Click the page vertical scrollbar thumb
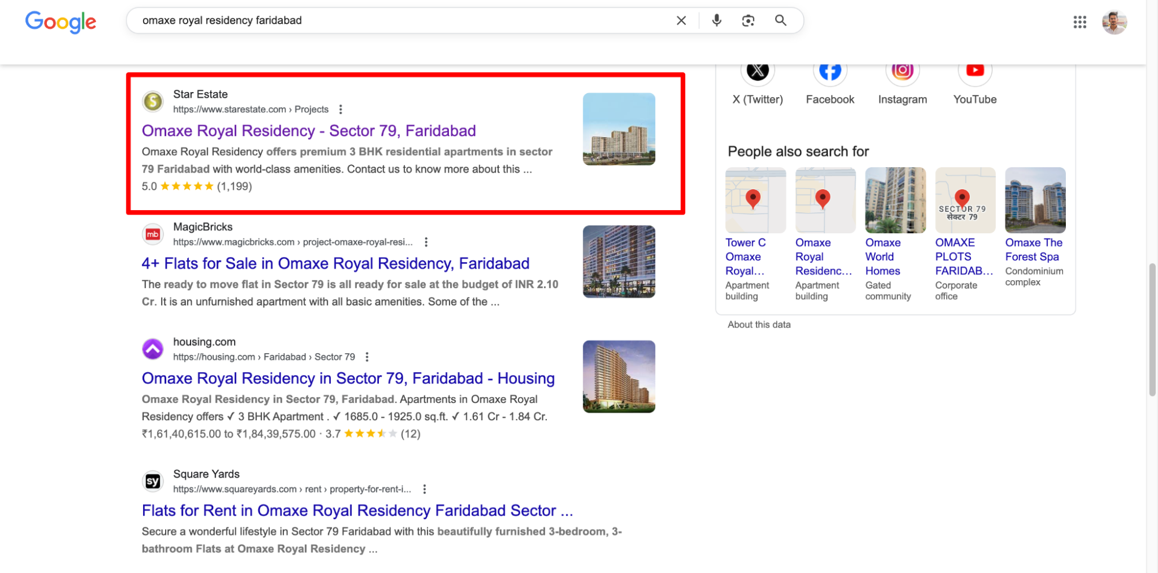 tap(1152, 329)
